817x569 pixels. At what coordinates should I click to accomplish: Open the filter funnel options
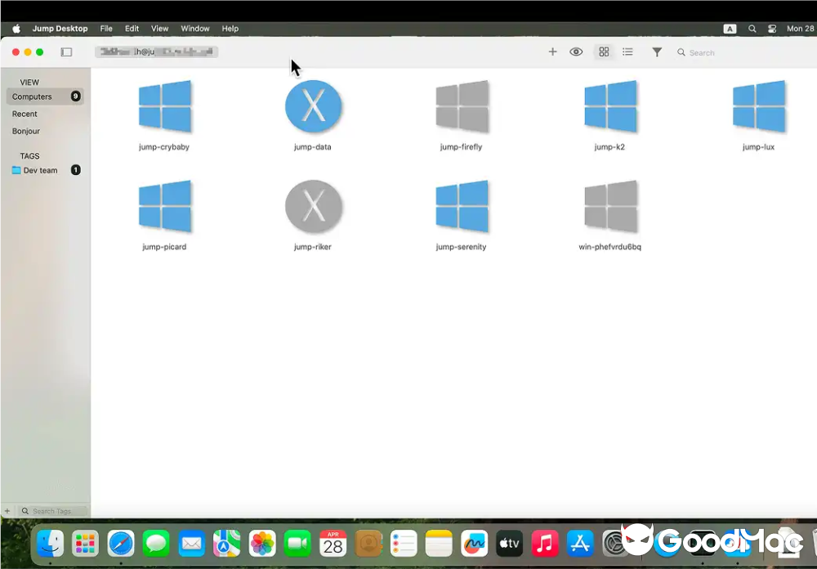[x=657, y=52]
